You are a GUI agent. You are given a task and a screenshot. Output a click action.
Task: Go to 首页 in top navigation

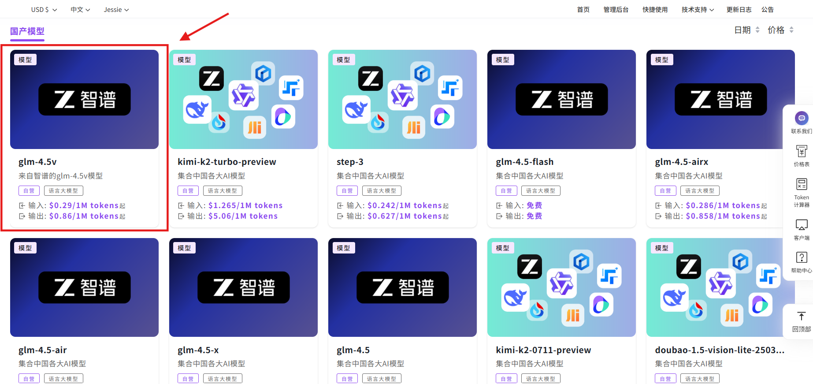583,10
